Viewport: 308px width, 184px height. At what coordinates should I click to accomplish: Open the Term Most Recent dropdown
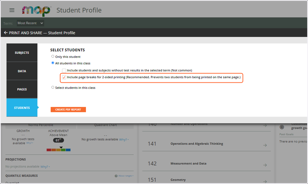point(30,23)
